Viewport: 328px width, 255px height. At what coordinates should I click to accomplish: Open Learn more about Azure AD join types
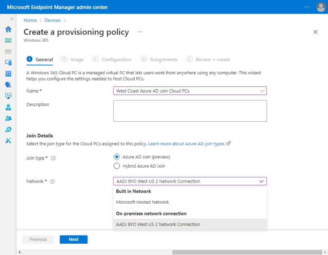[x=187, y=143]
